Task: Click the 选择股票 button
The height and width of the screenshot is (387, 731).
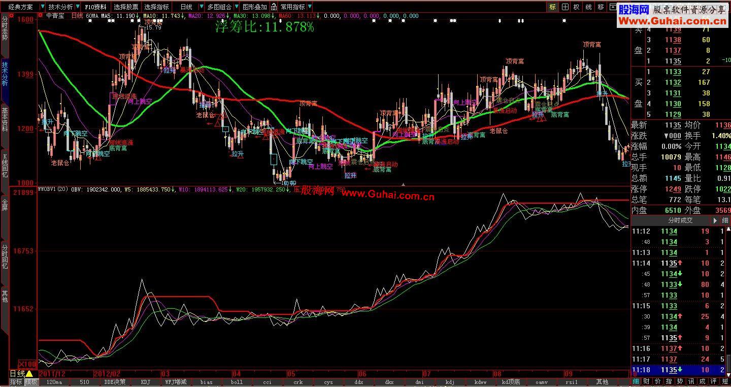Action: pos(126,7)
